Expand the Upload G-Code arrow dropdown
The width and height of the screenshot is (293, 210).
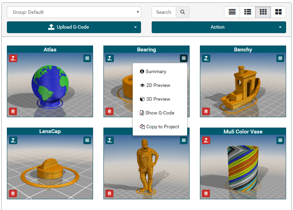click(135, 27)
